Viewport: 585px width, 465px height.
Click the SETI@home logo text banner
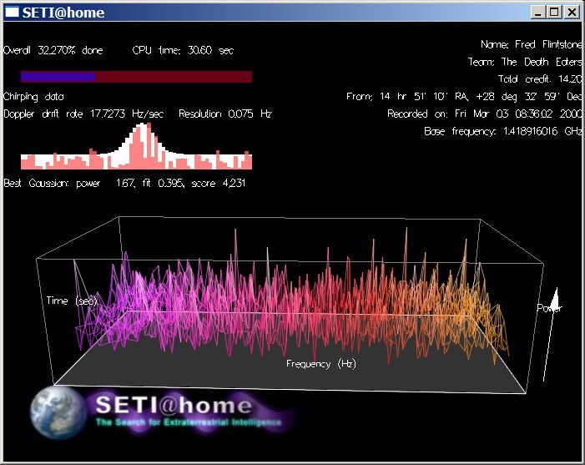174,406
